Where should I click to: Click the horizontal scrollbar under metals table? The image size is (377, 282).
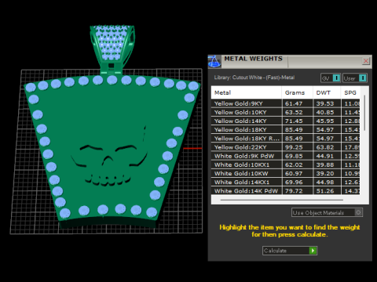click(282, 200)
